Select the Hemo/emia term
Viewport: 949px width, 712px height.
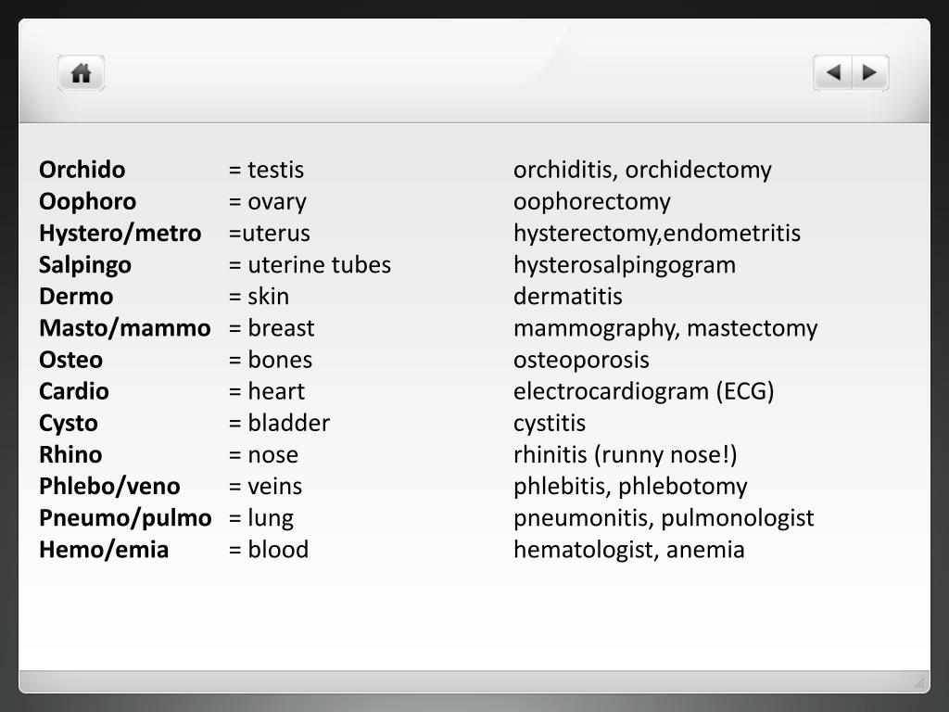coord(104,550)
